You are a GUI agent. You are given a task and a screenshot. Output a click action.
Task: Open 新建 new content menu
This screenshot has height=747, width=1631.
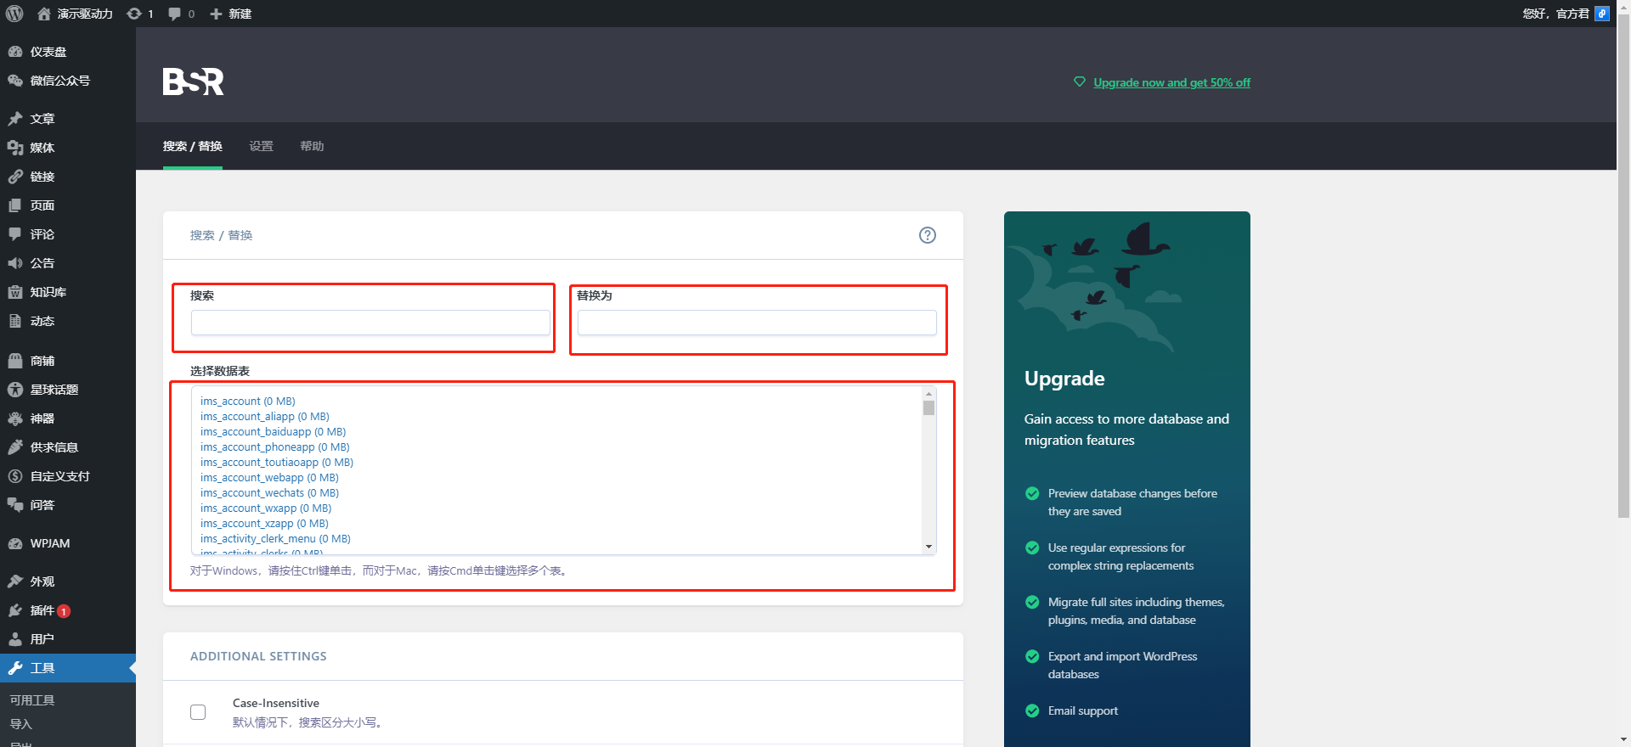click(231, 14)
